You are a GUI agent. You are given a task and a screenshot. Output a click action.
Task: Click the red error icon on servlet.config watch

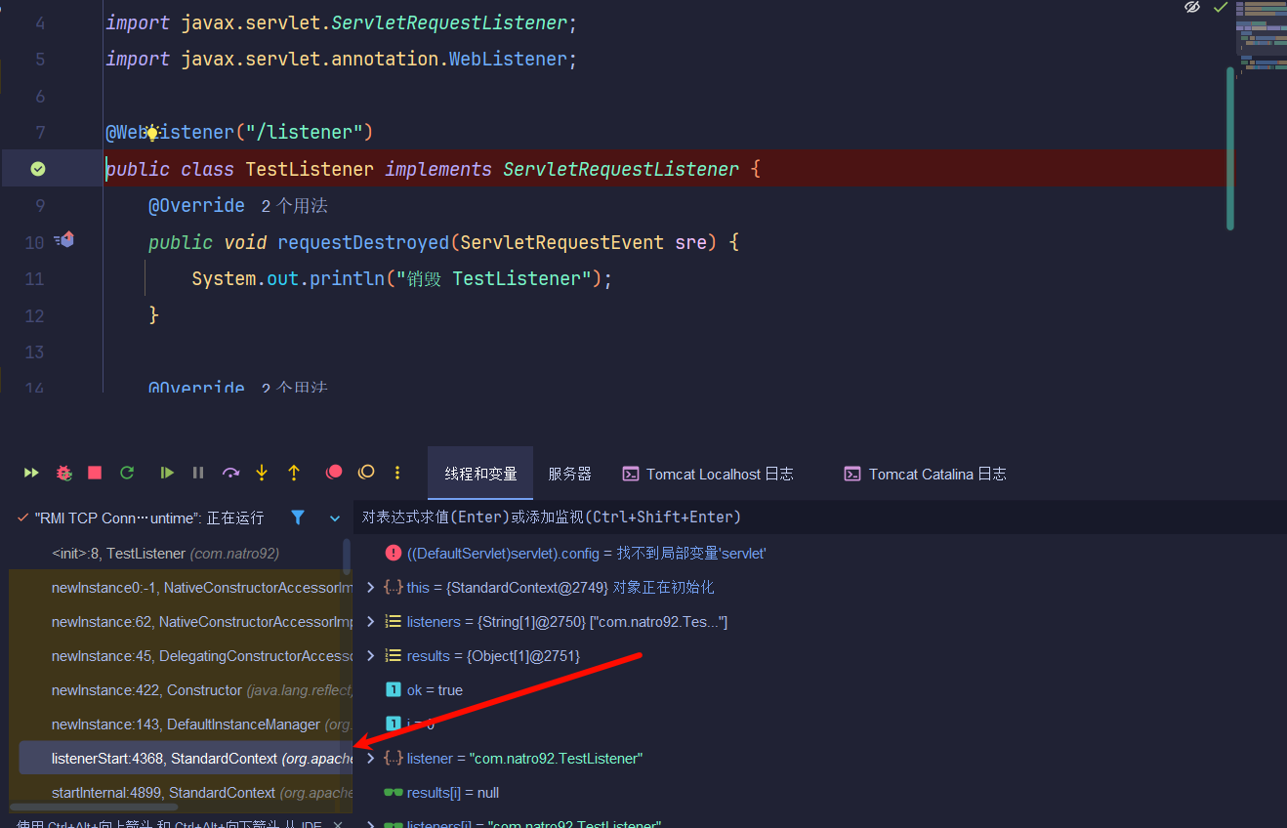coord(393,554)
